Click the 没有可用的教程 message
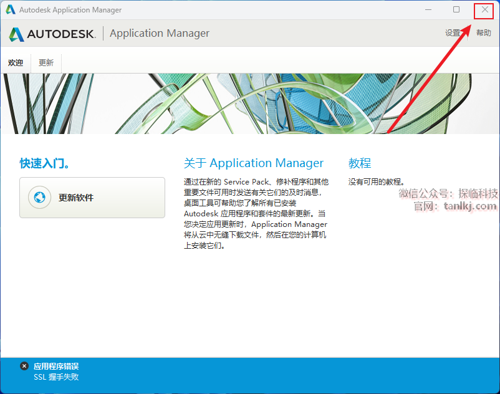Screen dimensions: 500x394 pyautogui.click(x=377, y=182)
